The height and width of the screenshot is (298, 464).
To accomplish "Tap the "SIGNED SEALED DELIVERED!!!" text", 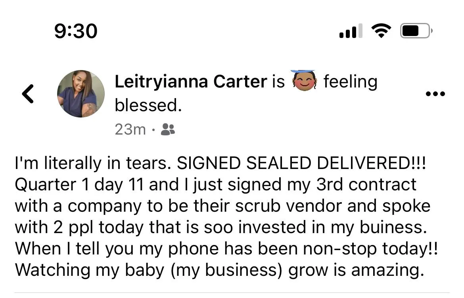I will (x=301, y=164).
